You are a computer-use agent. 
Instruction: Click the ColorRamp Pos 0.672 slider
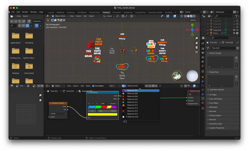pos(107,111)
